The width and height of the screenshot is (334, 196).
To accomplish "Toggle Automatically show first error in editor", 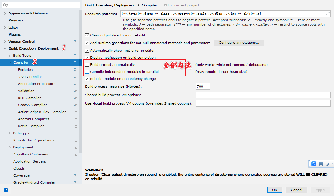I will pos(87,51).
